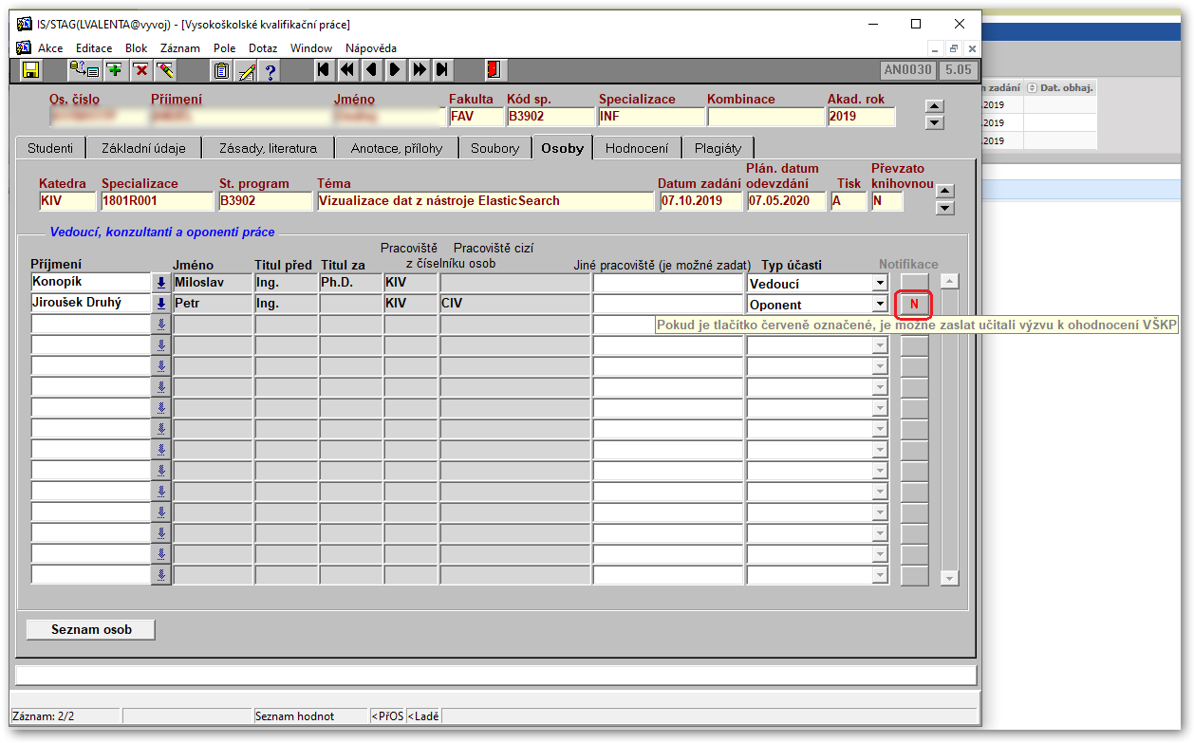This screenshot has height=743, width=1194.
Task: Switch to the Hodnocení tab
Action: point(637,148)
